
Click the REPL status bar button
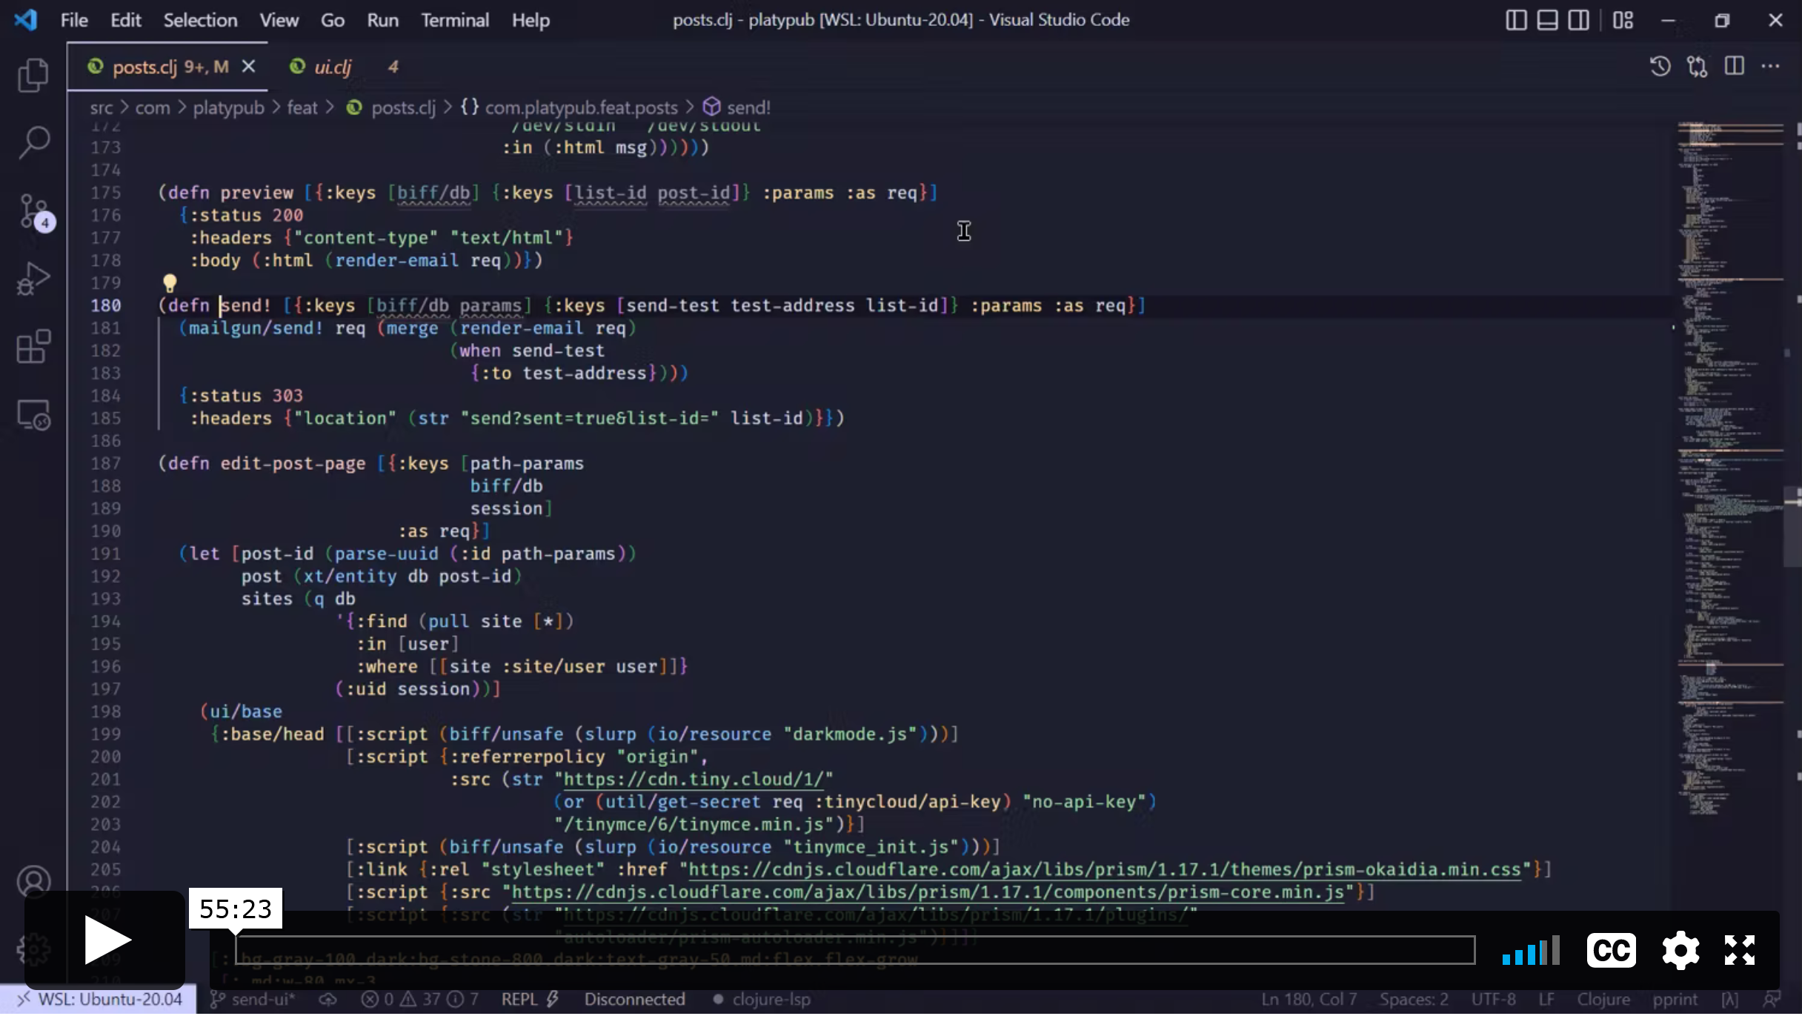pyautogui.click(x=530, y=1000)
